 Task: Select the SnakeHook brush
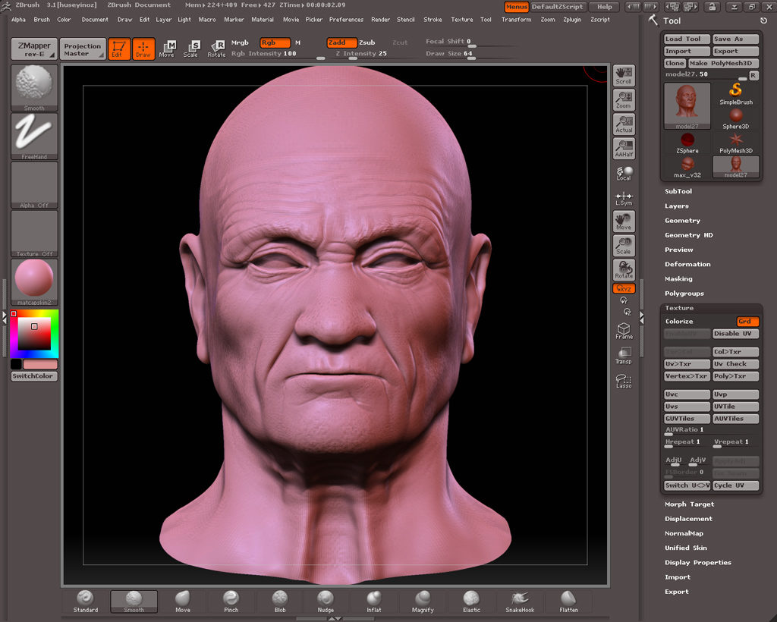coord(520,600)
